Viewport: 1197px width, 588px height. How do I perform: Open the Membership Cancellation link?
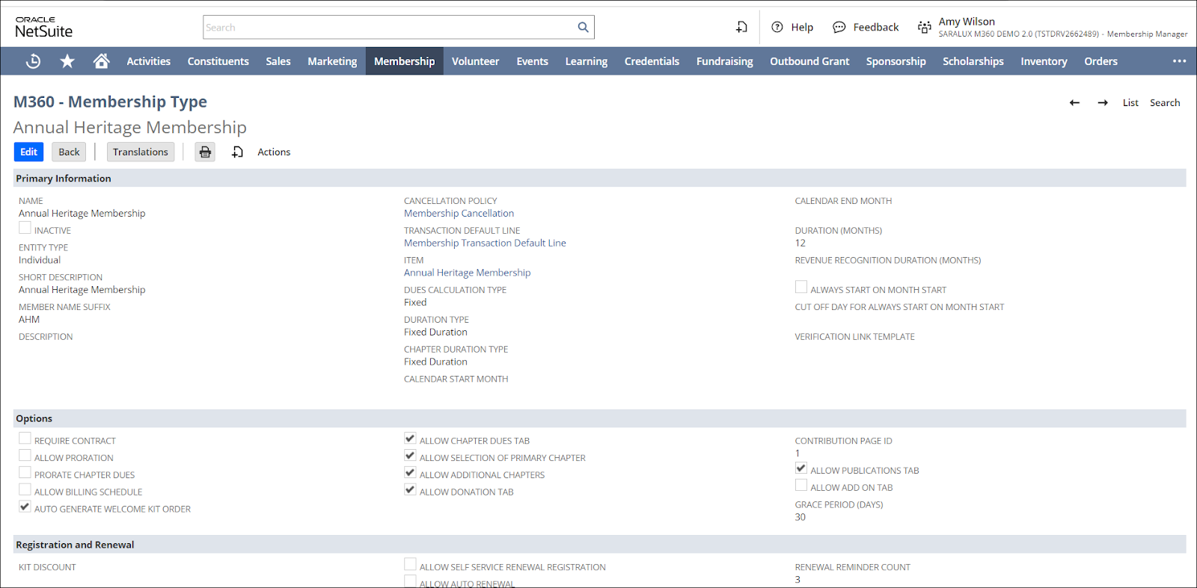click(x=459, y=214)
